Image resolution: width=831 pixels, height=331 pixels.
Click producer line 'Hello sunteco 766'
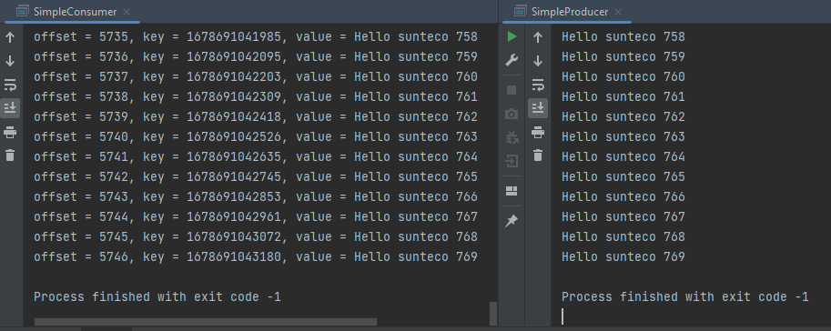click(x=623, y=196)
